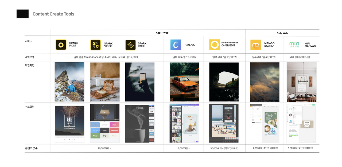The width and height of the screenshot is (342, 167).
Task: Open the bread and milk image
Action: pos(105,82)
